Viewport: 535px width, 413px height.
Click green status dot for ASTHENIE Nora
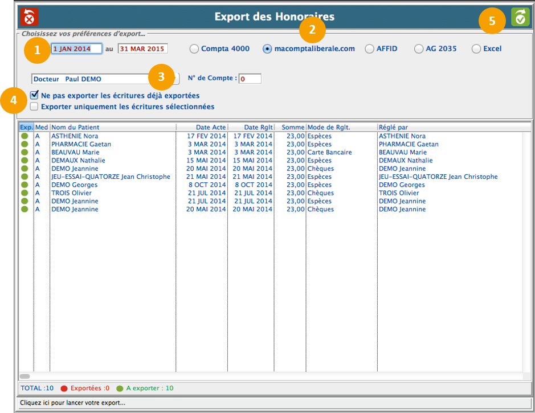point(24,136)
